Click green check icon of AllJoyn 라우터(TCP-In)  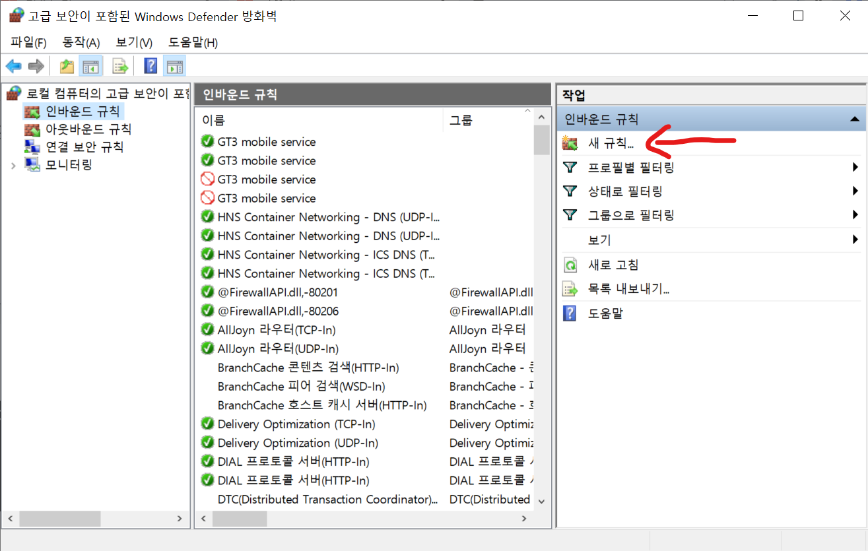(x=207, y=329)
